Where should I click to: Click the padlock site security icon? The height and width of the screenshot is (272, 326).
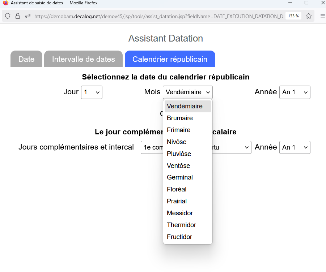coord(17,16)
